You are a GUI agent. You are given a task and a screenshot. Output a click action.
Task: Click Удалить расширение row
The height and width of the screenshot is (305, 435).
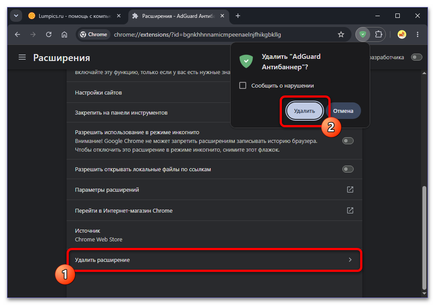click(214, 260)
